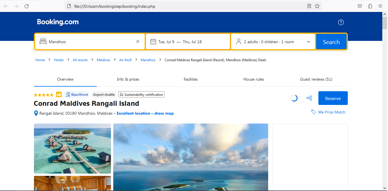Click the bed icon in destination field
388x191 pixels.
point(43,42)
